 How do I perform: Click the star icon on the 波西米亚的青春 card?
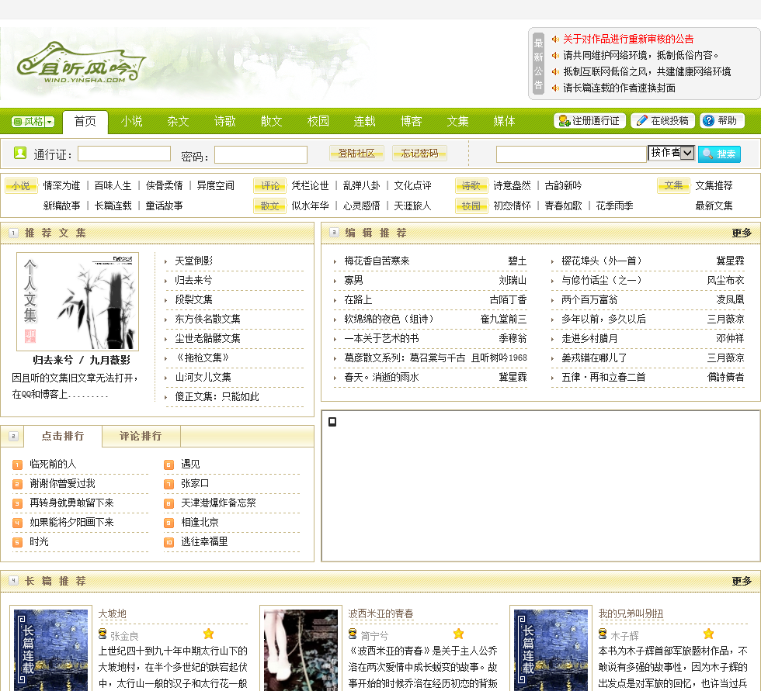[x=459, y=634]
